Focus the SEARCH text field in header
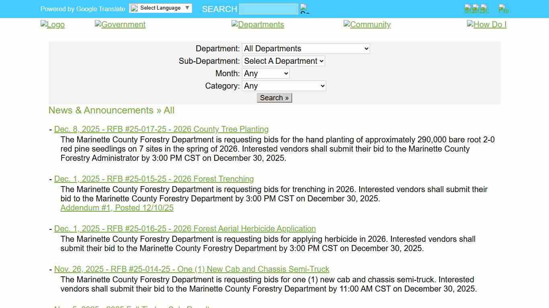 [x=268, y=9]
